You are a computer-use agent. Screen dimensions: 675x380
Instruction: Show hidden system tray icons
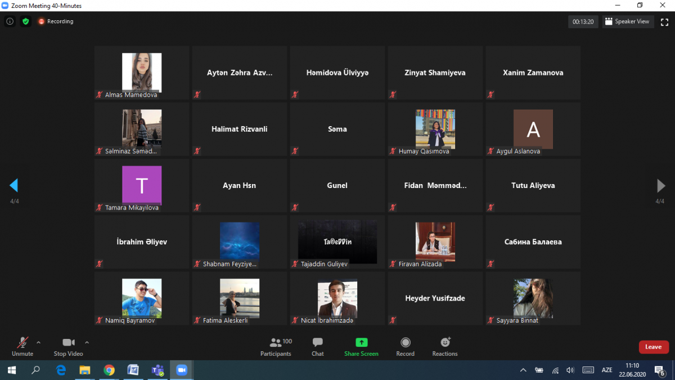click(523, 370)
